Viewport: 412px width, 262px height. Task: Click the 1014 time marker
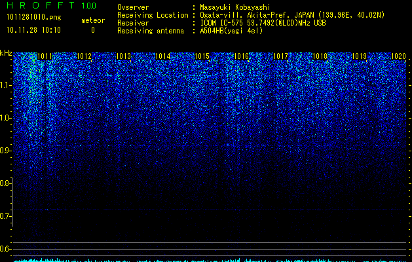coord(163,56)
